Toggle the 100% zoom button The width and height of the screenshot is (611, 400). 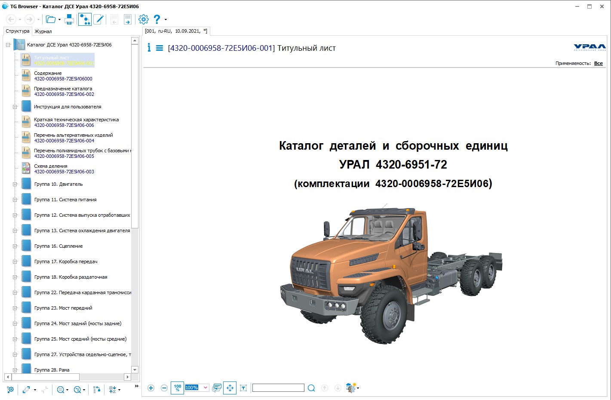(x=177, y=388)
